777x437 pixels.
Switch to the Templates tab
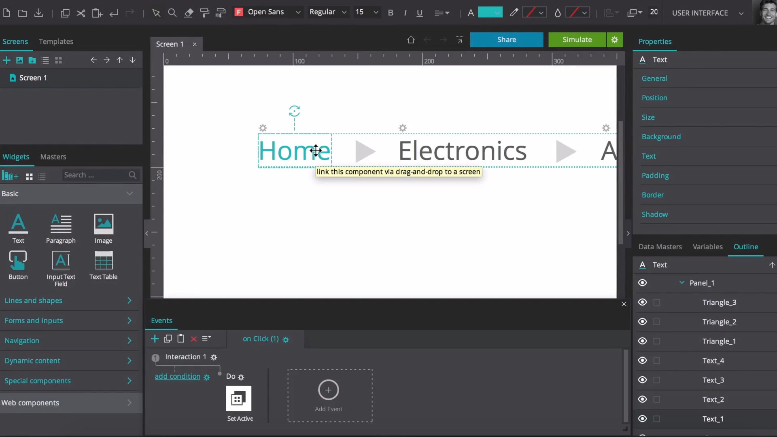(56, 42)
